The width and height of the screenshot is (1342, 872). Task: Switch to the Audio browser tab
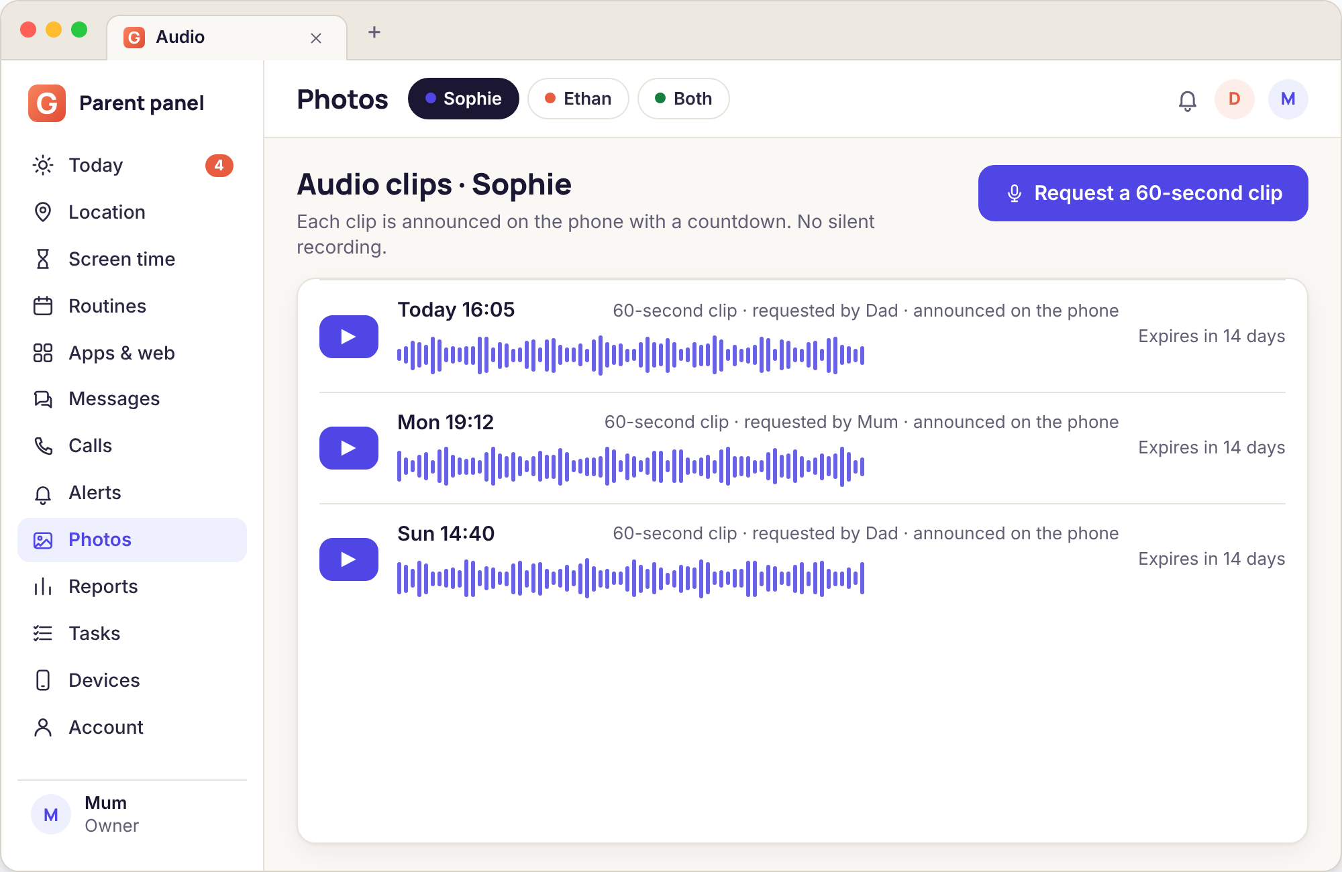[x=227, y=38]
